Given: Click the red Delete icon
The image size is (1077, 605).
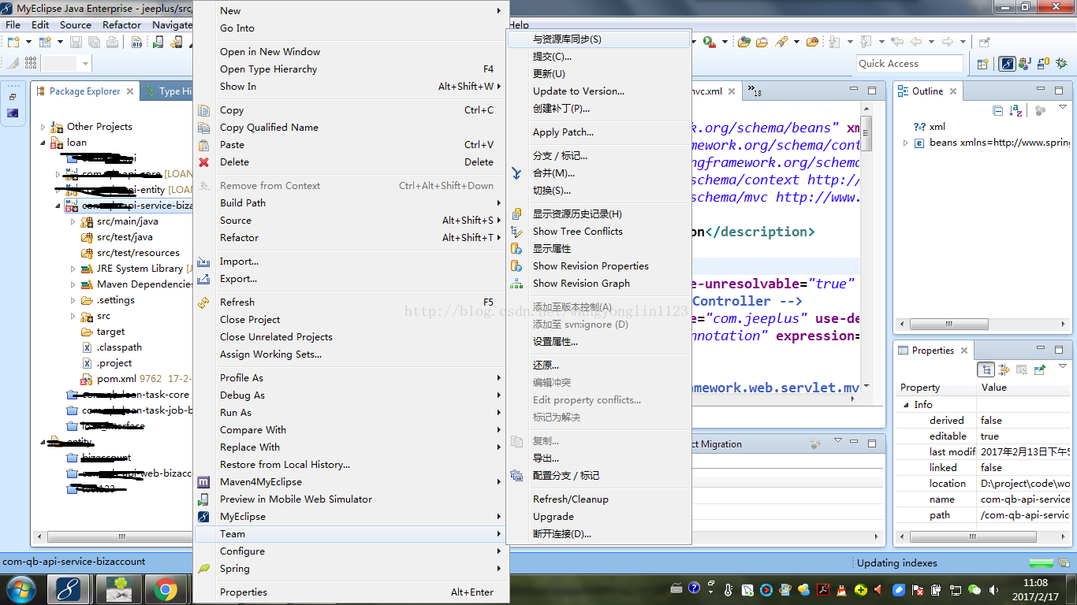Looking at the screenshot, I should 204,162.
